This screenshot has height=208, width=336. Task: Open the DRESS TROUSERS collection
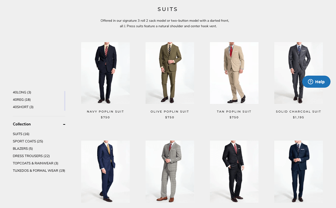[31, 156]
